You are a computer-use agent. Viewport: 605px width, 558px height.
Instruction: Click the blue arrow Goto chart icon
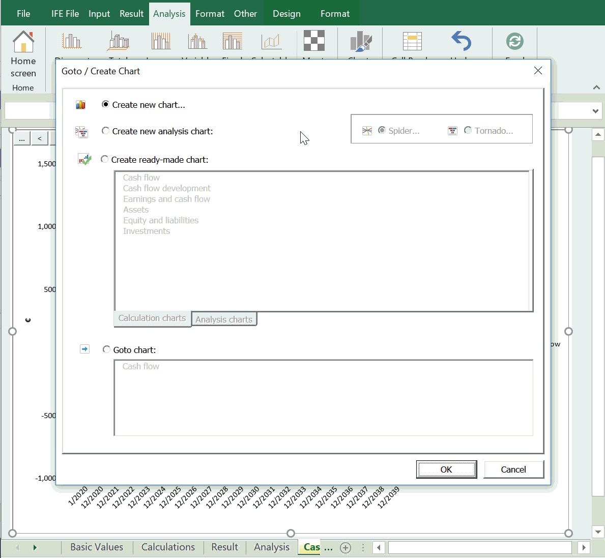click(x=84, y=349)
